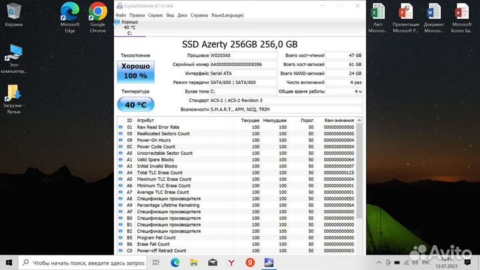Open Task View from the taskbar

tap(156, 263)
